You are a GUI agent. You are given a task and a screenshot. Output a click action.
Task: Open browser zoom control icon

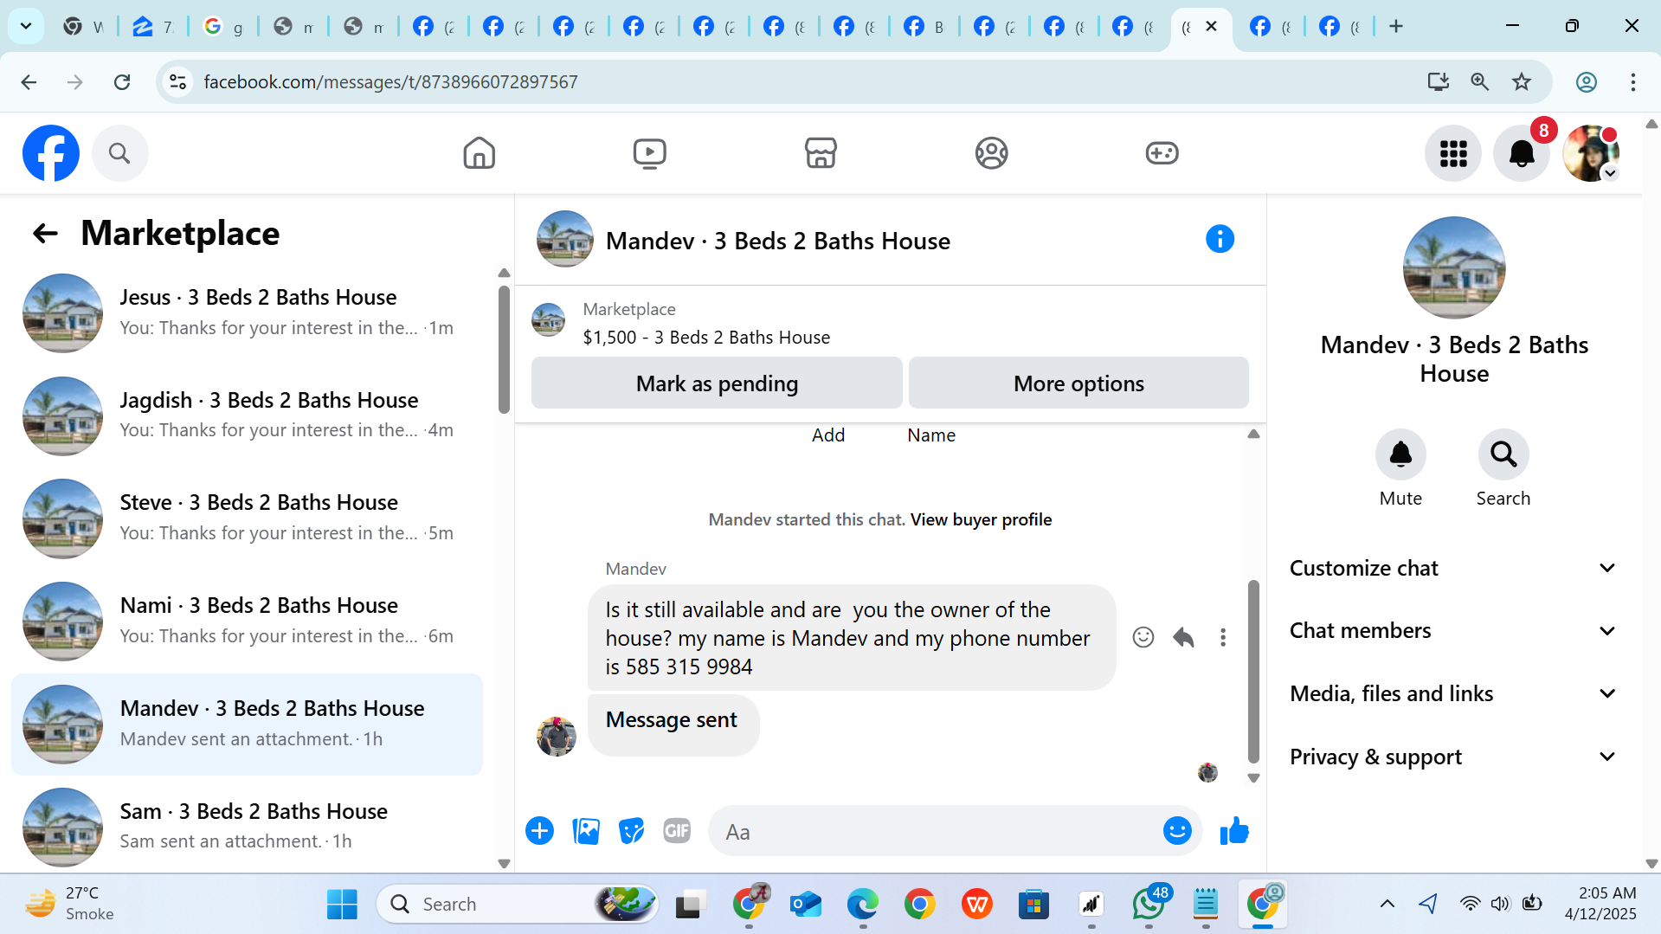[1480, 82]
